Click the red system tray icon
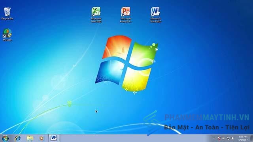Viewport: 253px width, 142px height. pyautogui.click(x=219, y=138)
